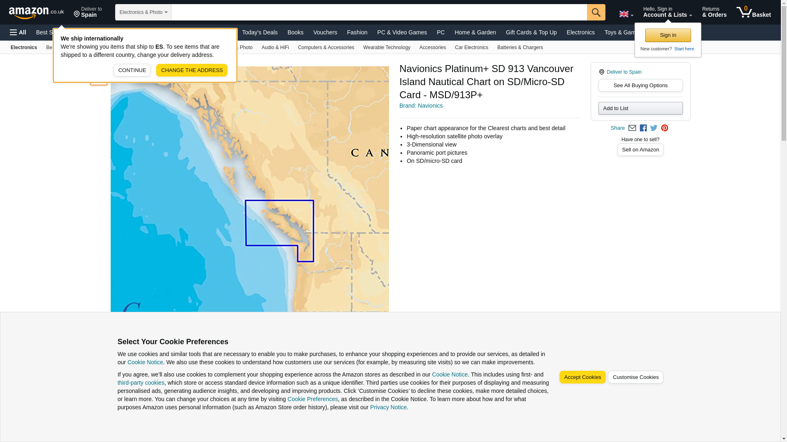Open the Wearable Technology subcategory

click(x=386, y=47)
